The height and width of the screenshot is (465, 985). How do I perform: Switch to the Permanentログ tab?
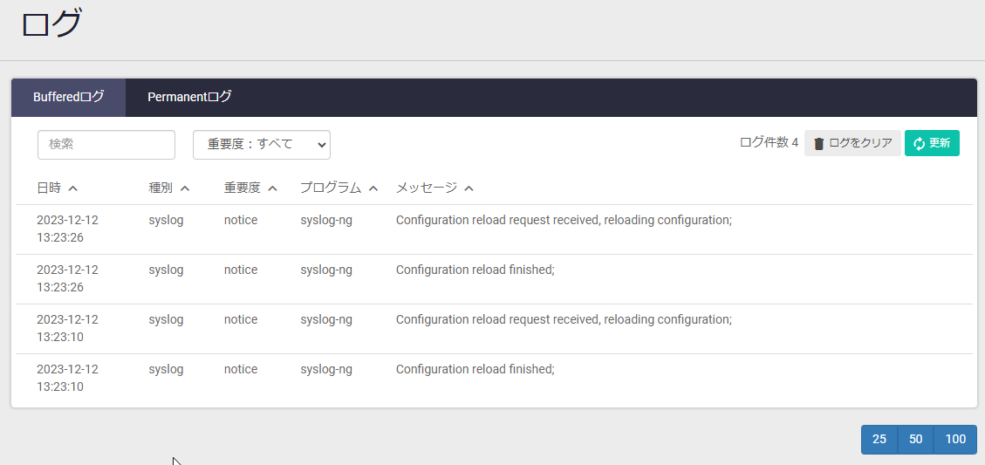(189, 98)
